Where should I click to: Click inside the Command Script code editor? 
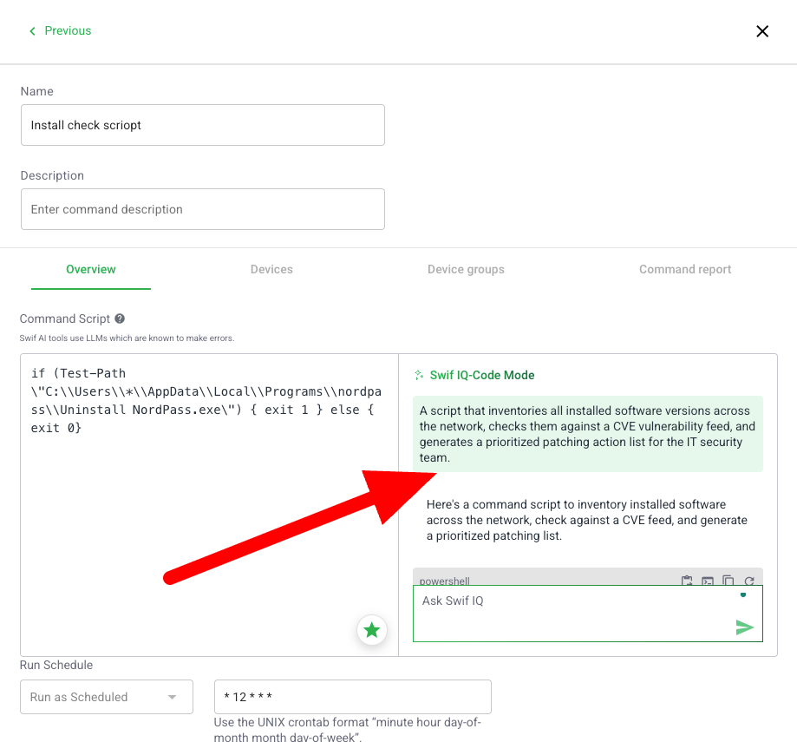point(208,521)
